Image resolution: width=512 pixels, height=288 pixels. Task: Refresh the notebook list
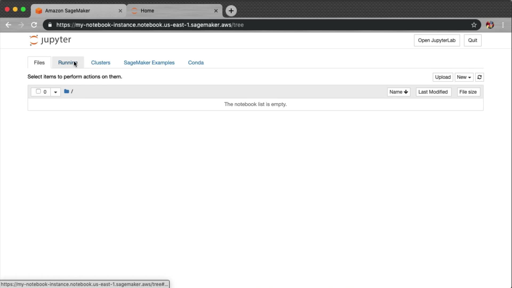pos(479,77)
